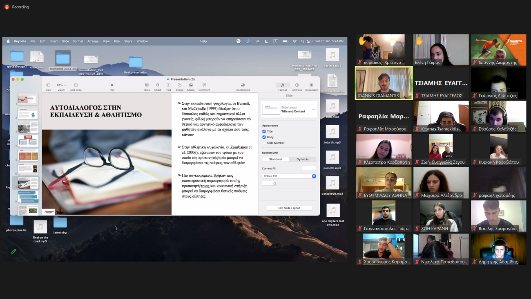Open the Apple menu
Viewport: 531px width, 299px height.
8,41
